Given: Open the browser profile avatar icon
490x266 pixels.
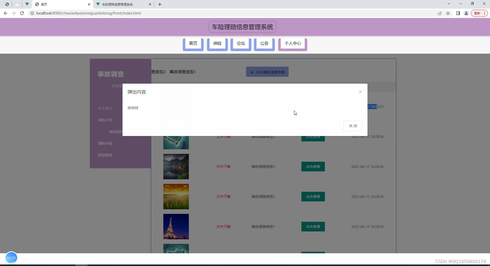Looking at the screenshot, I should coord(466,13).
